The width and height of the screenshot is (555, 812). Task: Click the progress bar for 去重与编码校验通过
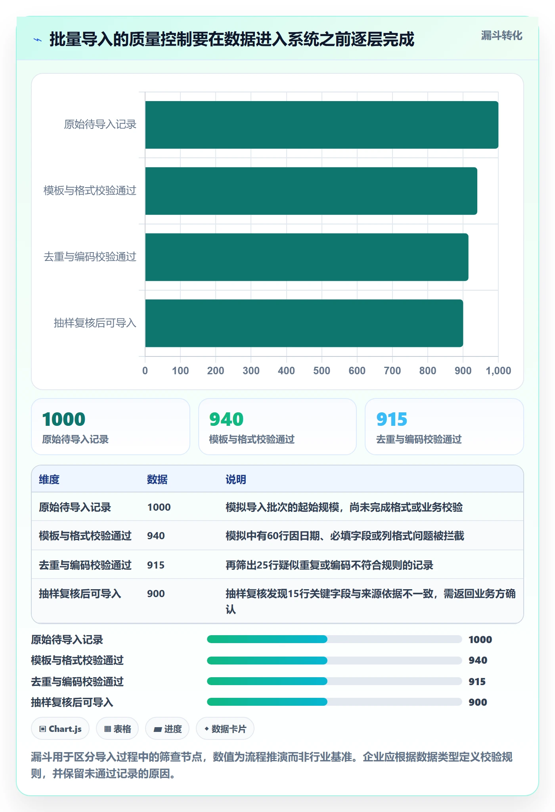click(x=334, y=681)
